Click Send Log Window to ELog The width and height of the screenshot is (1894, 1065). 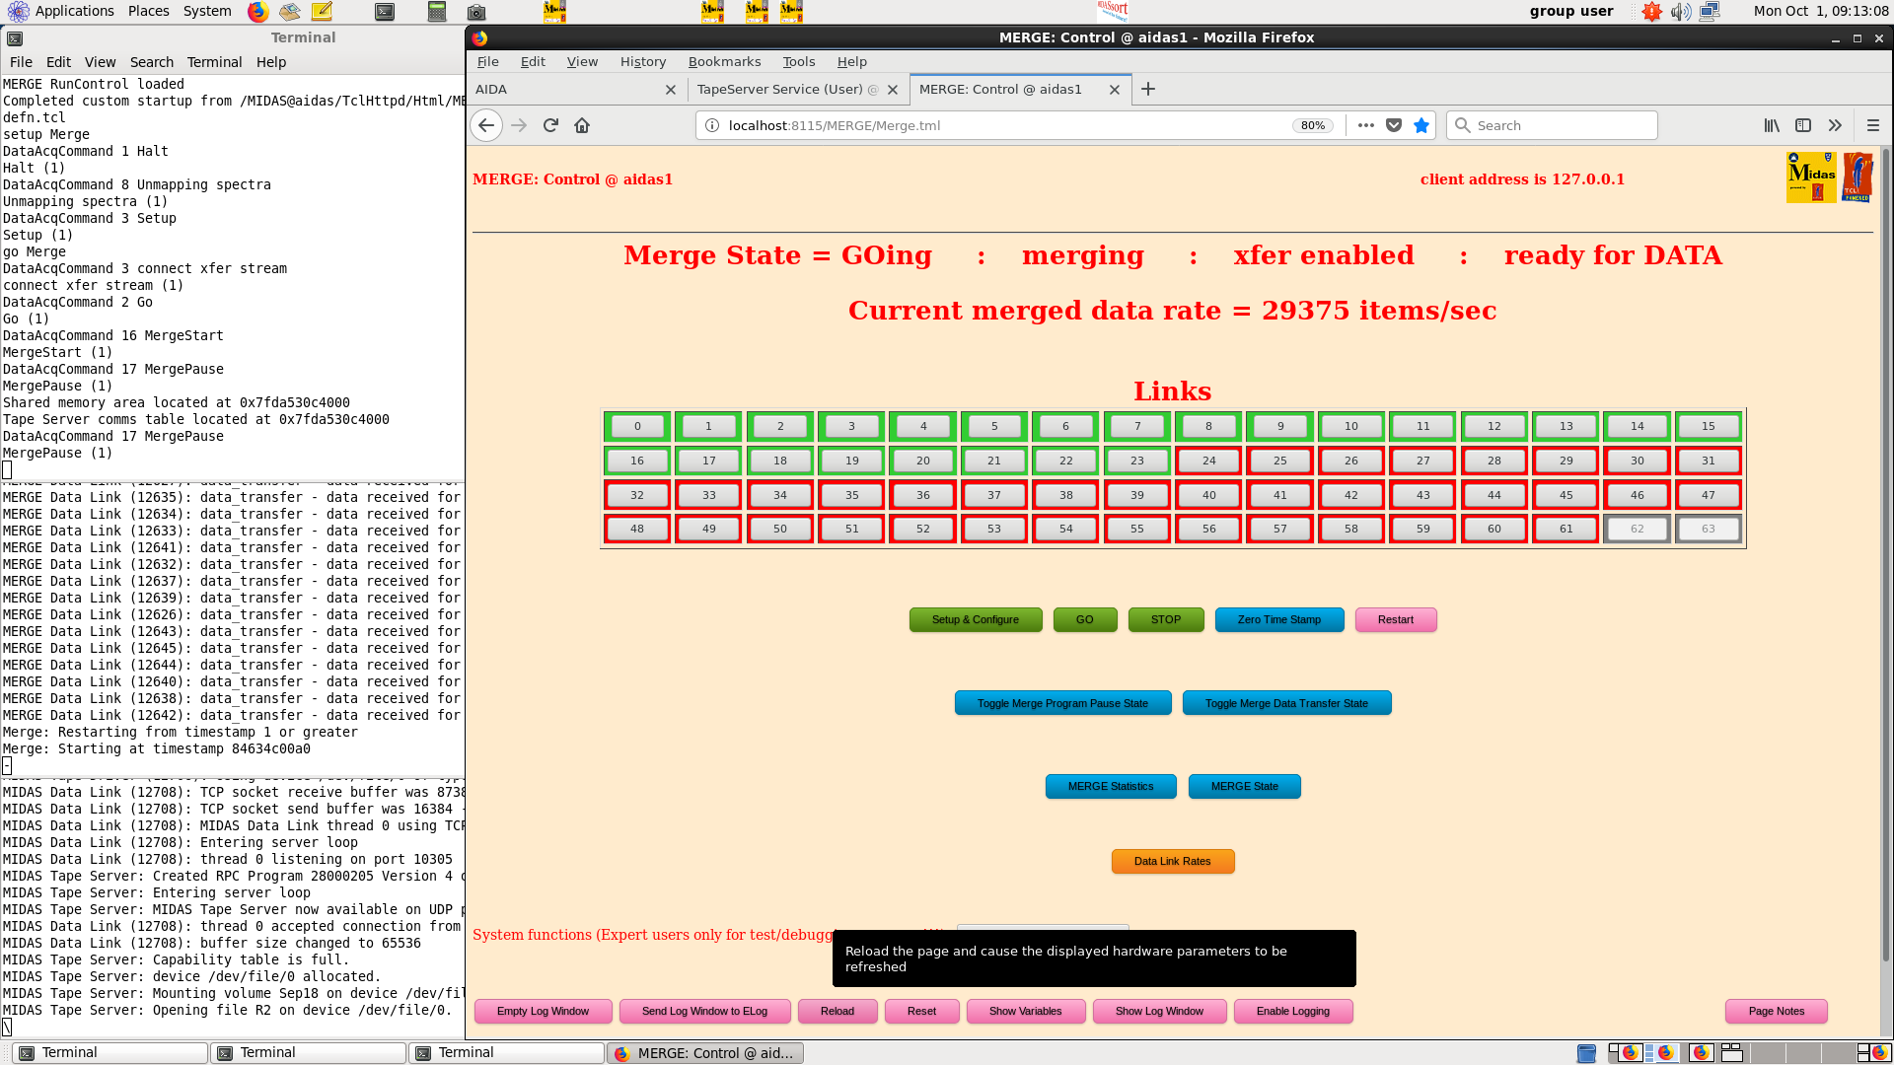[x=705, y=1011]
